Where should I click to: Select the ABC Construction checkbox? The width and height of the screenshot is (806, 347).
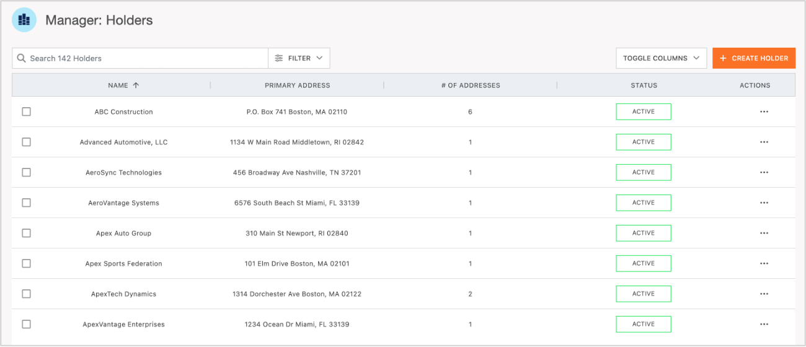(26, 112)
